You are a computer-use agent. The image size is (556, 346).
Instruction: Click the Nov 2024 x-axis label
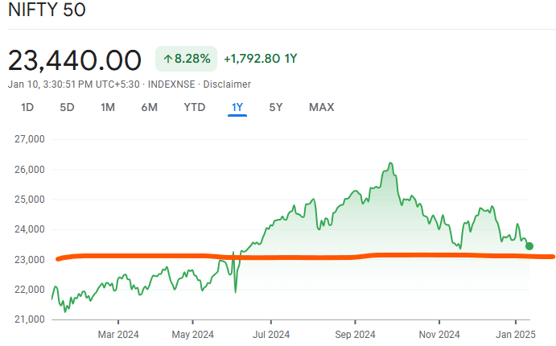click(439, 334)
